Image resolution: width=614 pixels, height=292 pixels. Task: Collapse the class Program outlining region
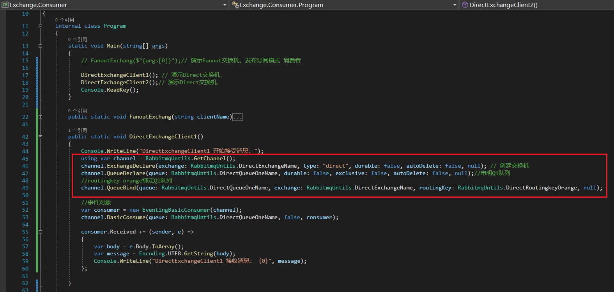click(40, 26)
